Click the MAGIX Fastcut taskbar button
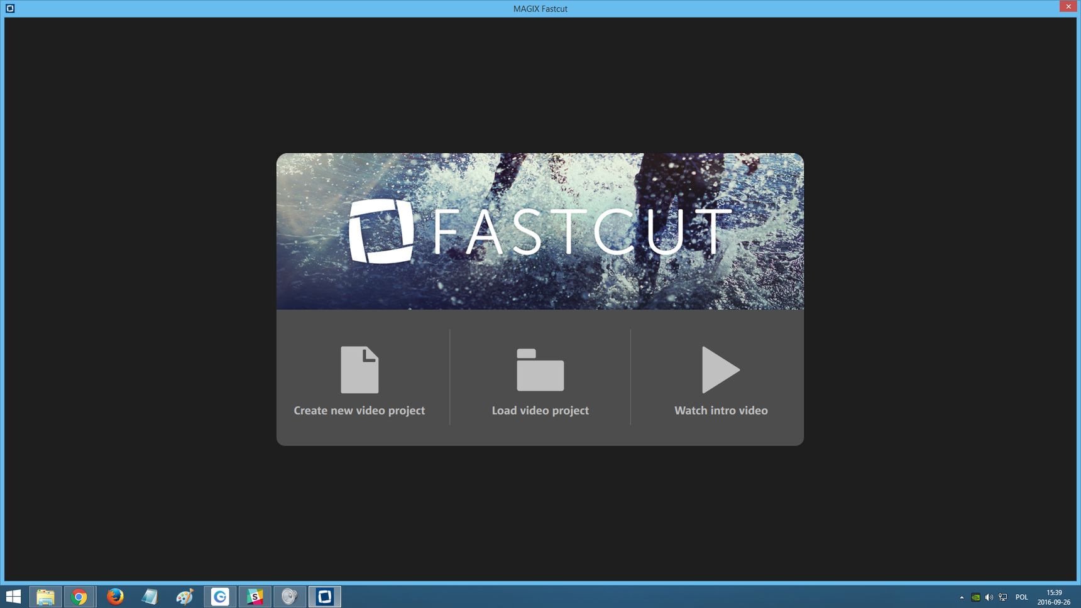Image resolution: width=1081 pixels, height=608 pixels. pyautogui.click(x=324, y=597)
